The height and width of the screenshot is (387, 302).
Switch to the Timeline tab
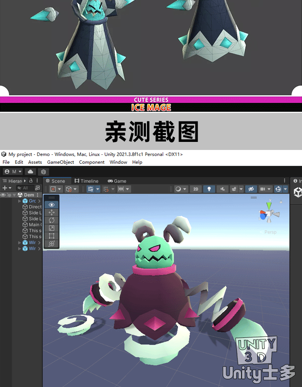coord(86,181)
